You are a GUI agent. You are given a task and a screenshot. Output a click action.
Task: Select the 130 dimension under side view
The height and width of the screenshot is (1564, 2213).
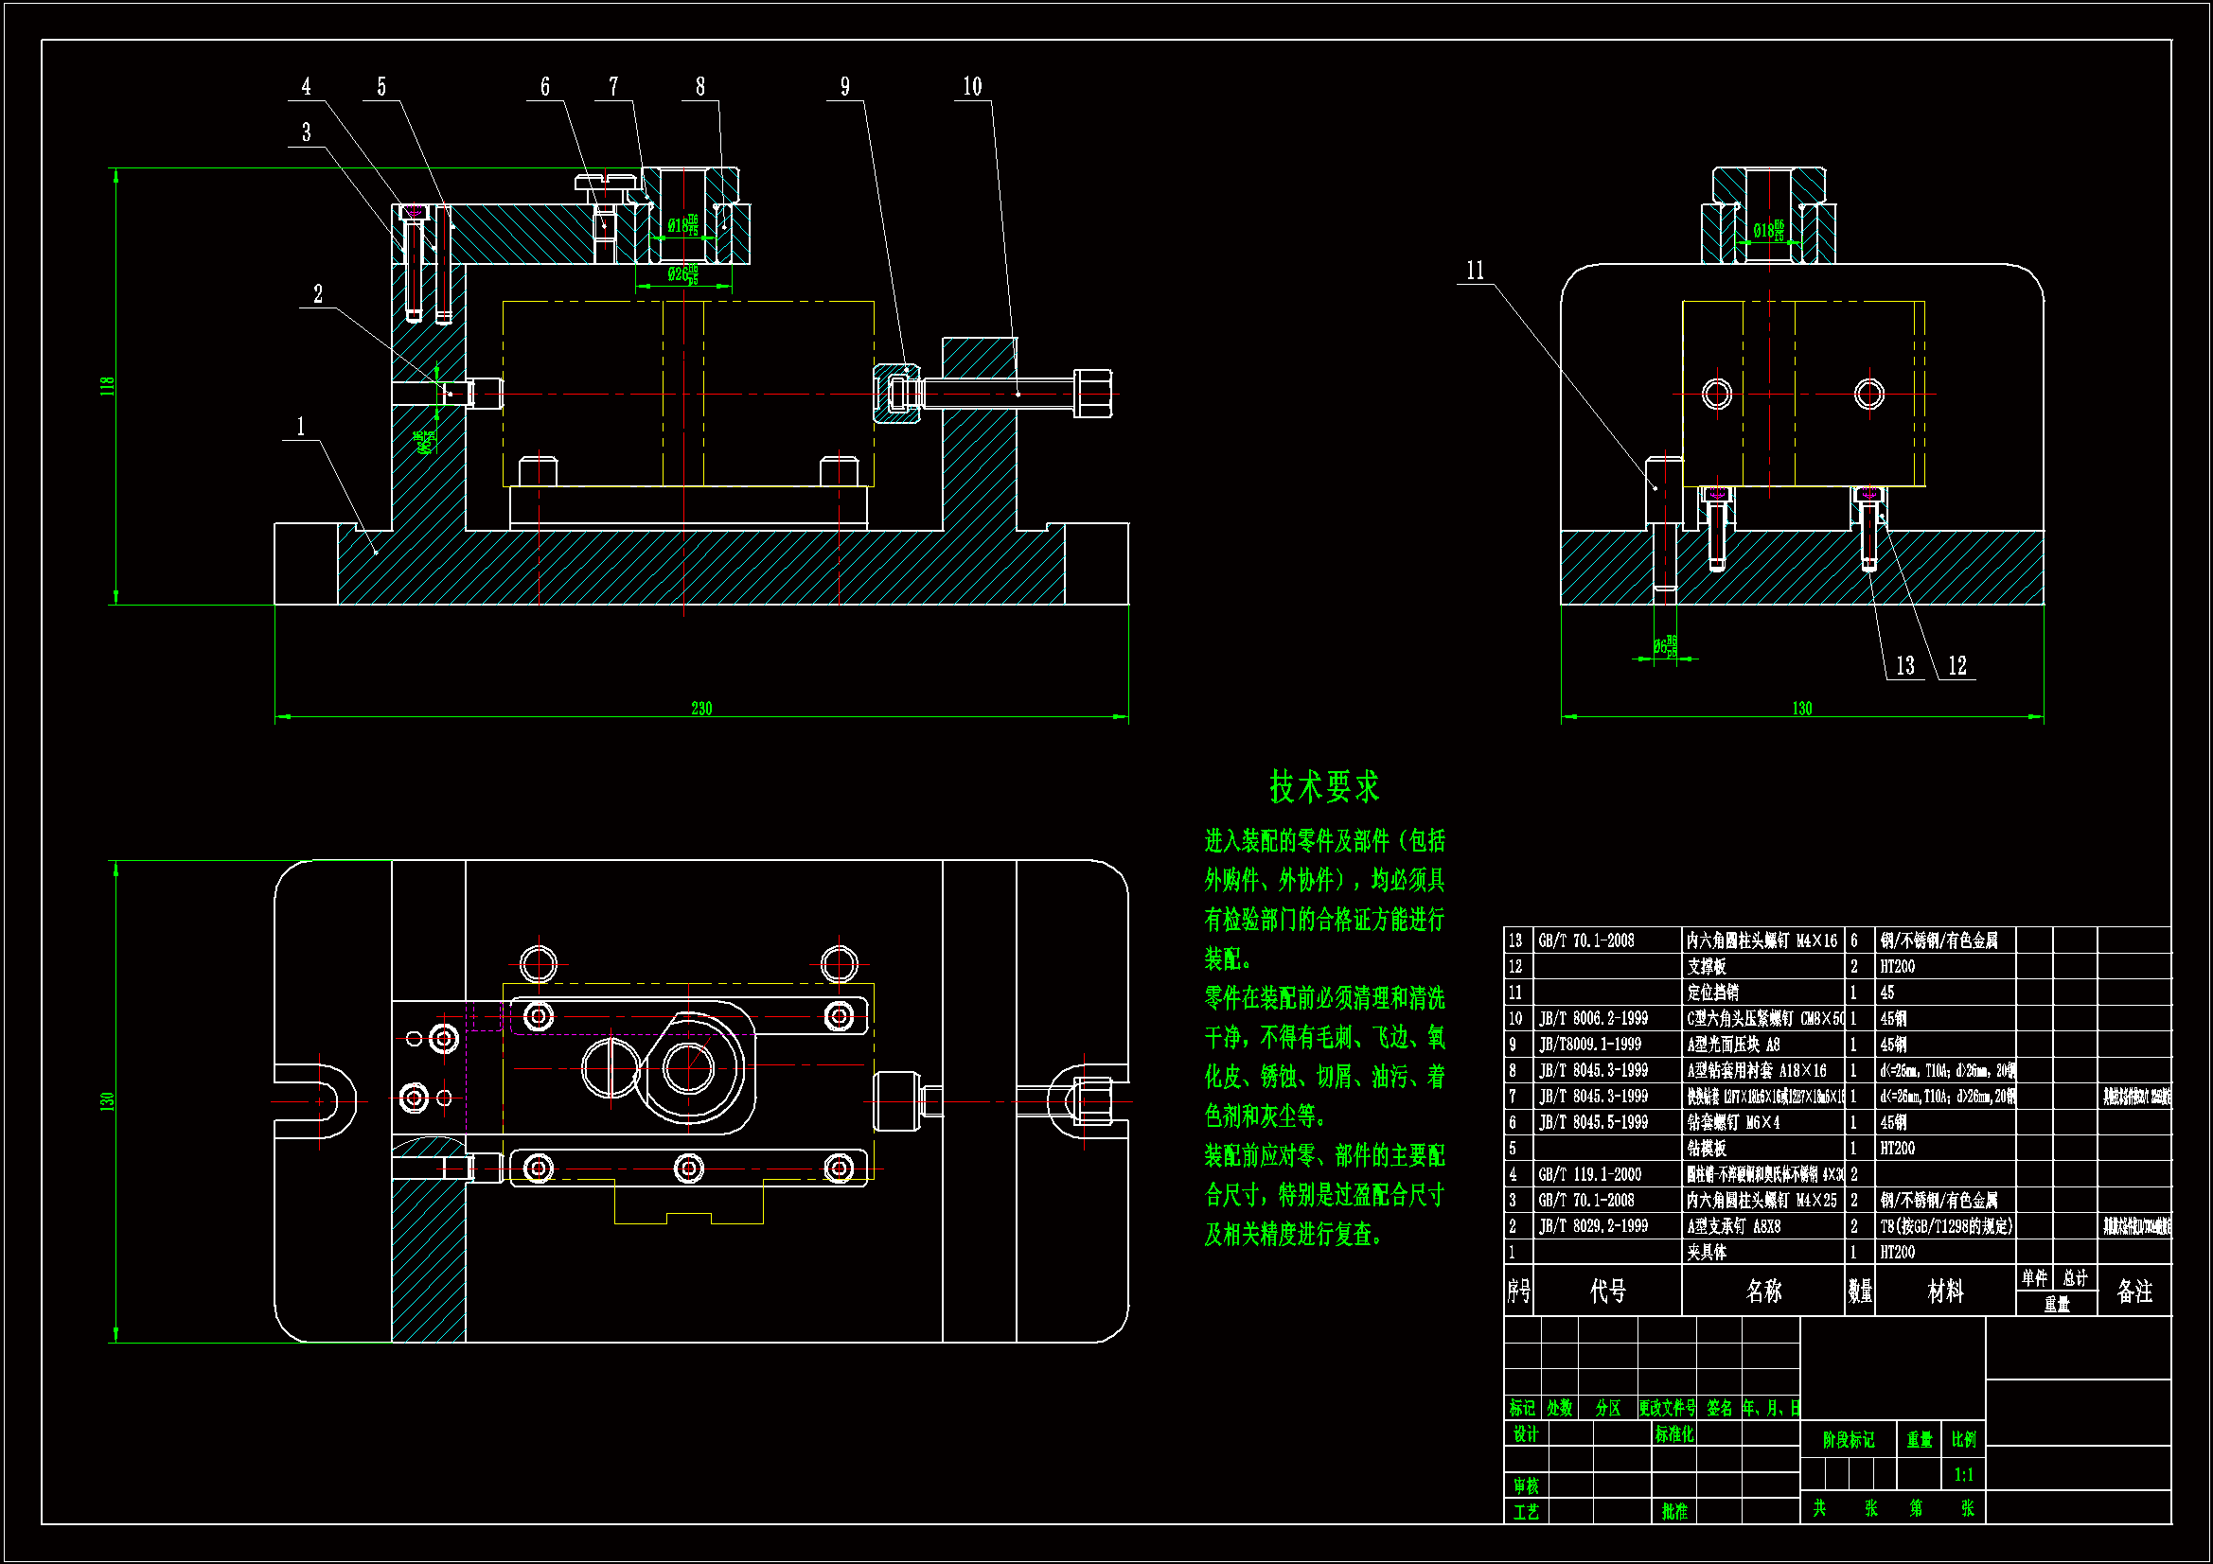coord(1801,709)
